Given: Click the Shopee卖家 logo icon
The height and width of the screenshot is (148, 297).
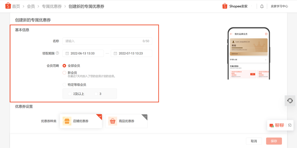Looking at the screenshot, I should [225, 6].
